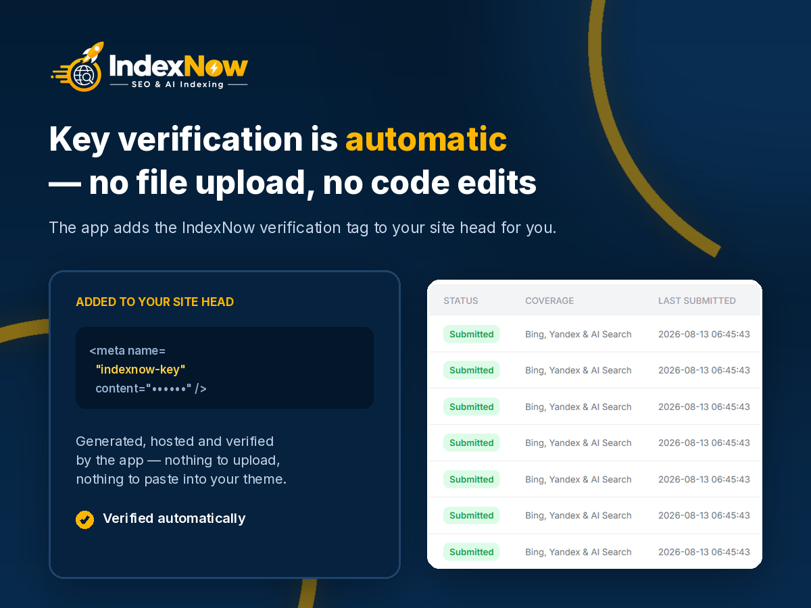The width and height of the screenshot is (811, 608).
Task: Click the STATUS column header
Action: (461, 301)
